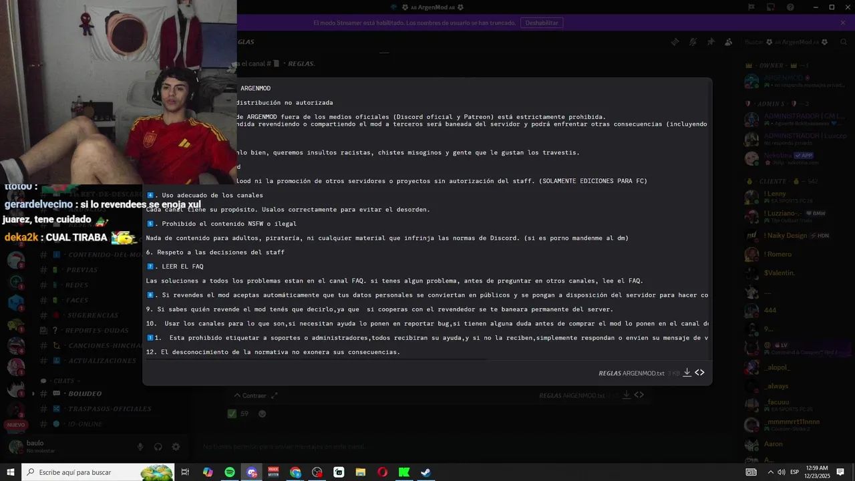Viewport: 855px width, 481px height.
Task: Open the Threads icon in channel header
Action: pos(675,42)
